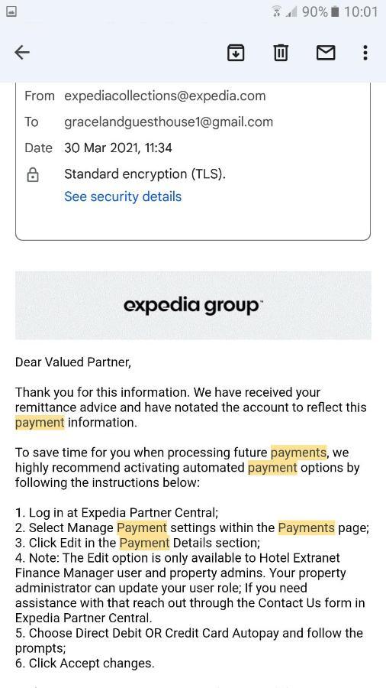Tap highlighted word 'payments' in second paragraph
The image size is (386, 688).
tap(298, 453)
